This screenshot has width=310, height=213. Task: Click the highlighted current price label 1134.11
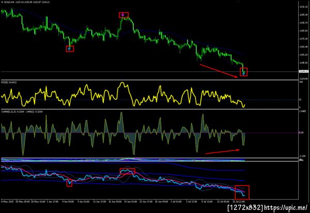303,71
